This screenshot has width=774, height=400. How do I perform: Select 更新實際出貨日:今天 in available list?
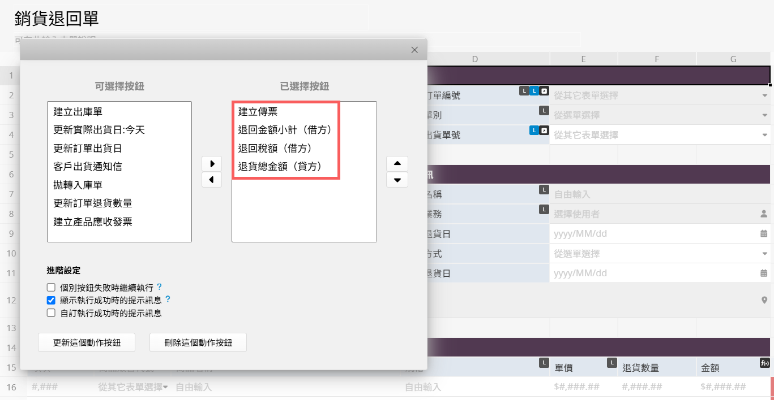(x=119, y=130)
